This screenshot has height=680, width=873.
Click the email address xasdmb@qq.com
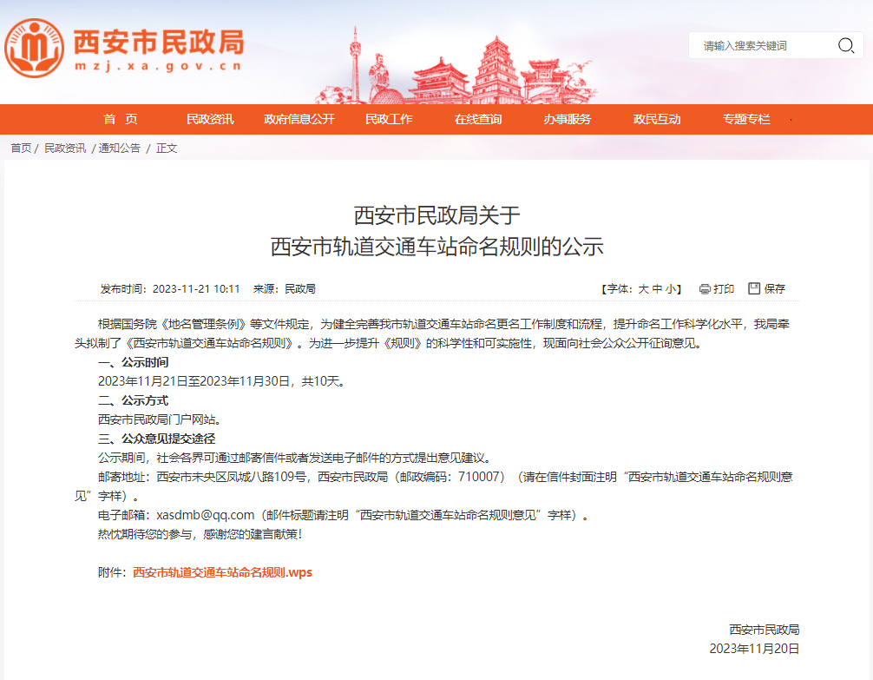coord(205,515)
